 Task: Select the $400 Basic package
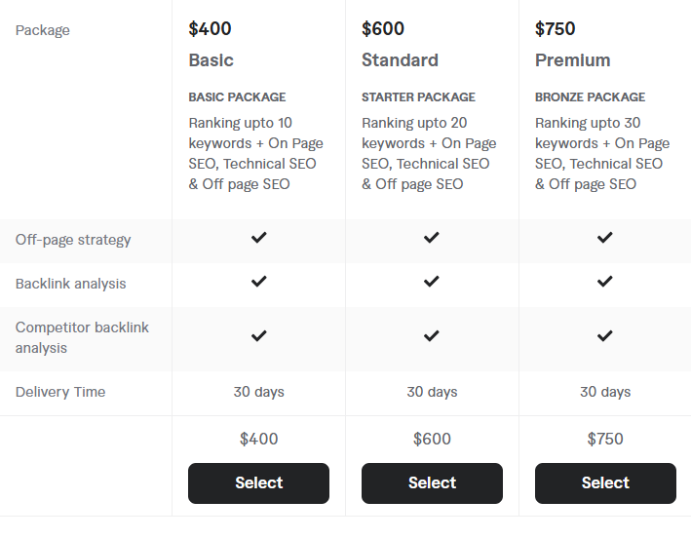pyautogui.click(x=258, y=483)
